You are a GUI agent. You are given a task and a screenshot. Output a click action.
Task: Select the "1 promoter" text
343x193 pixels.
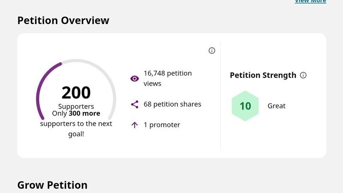(x=162, y=125)
